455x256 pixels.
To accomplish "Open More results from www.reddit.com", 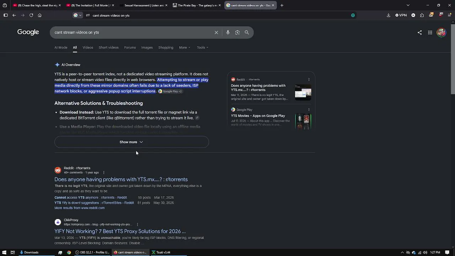I will pyautogui.click(x=79, y=208).
